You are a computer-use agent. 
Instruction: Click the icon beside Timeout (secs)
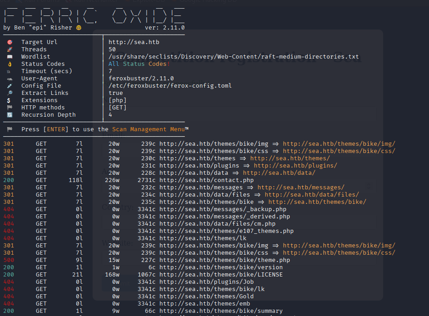coord(9,71)
